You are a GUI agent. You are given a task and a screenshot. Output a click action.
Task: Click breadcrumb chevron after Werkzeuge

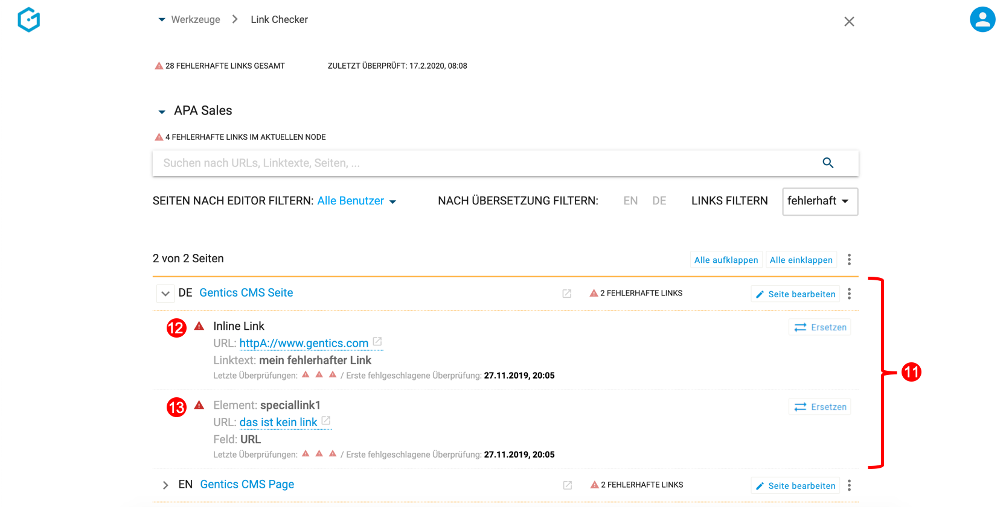[235, 19]
